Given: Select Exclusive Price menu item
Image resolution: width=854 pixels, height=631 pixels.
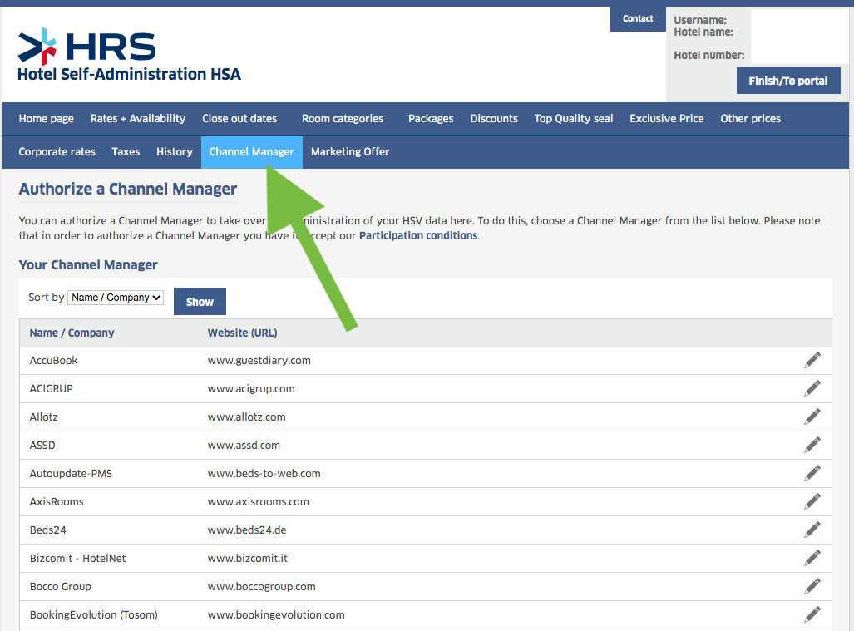Looking at the screenshot, I should click(667, 119).
